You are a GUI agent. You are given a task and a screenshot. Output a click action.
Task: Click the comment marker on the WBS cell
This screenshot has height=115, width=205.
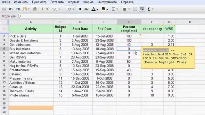pyautogui.click(x=174, y=25)
